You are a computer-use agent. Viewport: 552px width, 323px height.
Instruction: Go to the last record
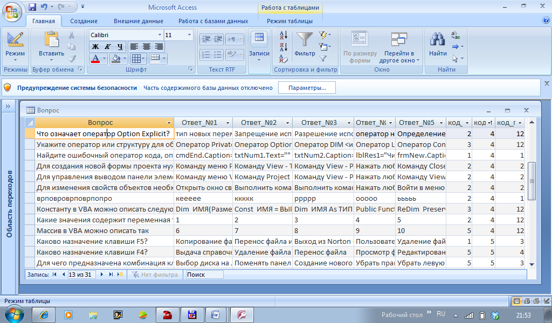(111, 275)
